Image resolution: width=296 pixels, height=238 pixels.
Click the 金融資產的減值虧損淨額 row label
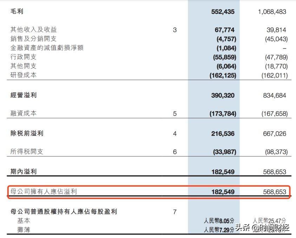(x=47, y=48)
